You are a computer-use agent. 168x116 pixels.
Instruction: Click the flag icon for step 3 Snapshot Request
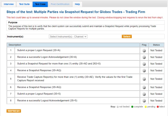click(144, 64)
